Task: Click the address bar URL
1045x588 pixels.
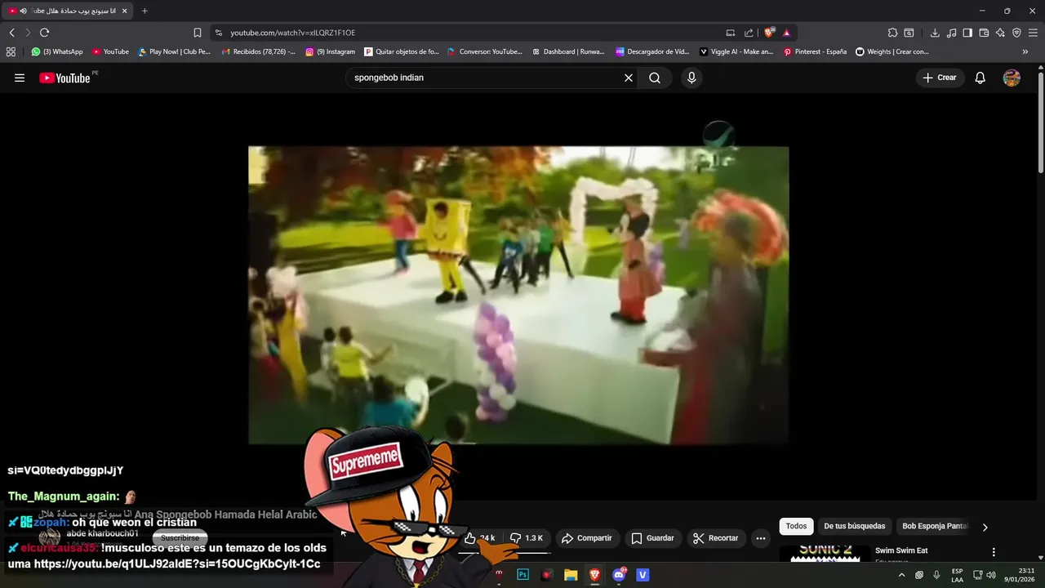Action: pyautogui.click(x=292, y=33)
